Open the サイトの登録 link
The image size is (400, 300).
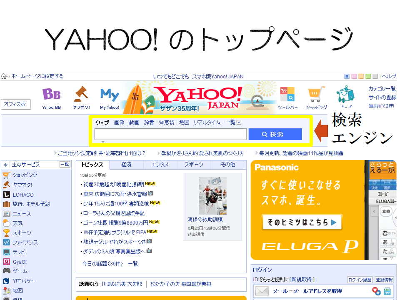(x=382, y=97)
